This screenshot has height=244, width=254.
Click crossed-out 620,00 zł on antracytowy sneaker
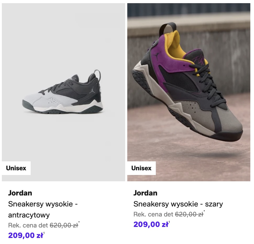64,225
